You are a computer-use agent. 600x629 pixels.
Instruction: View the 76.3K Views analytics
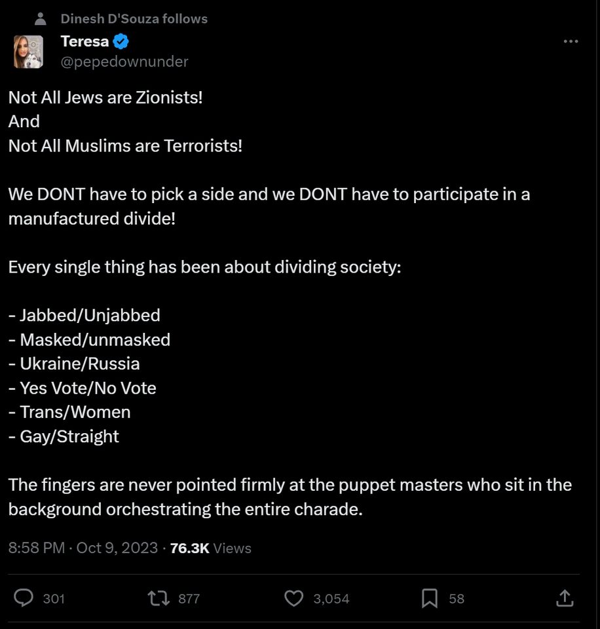coord(210,548)
